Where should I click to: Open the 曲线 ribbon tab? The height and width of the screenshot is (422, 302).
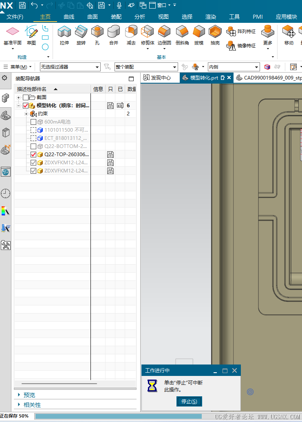coord(69,17)
